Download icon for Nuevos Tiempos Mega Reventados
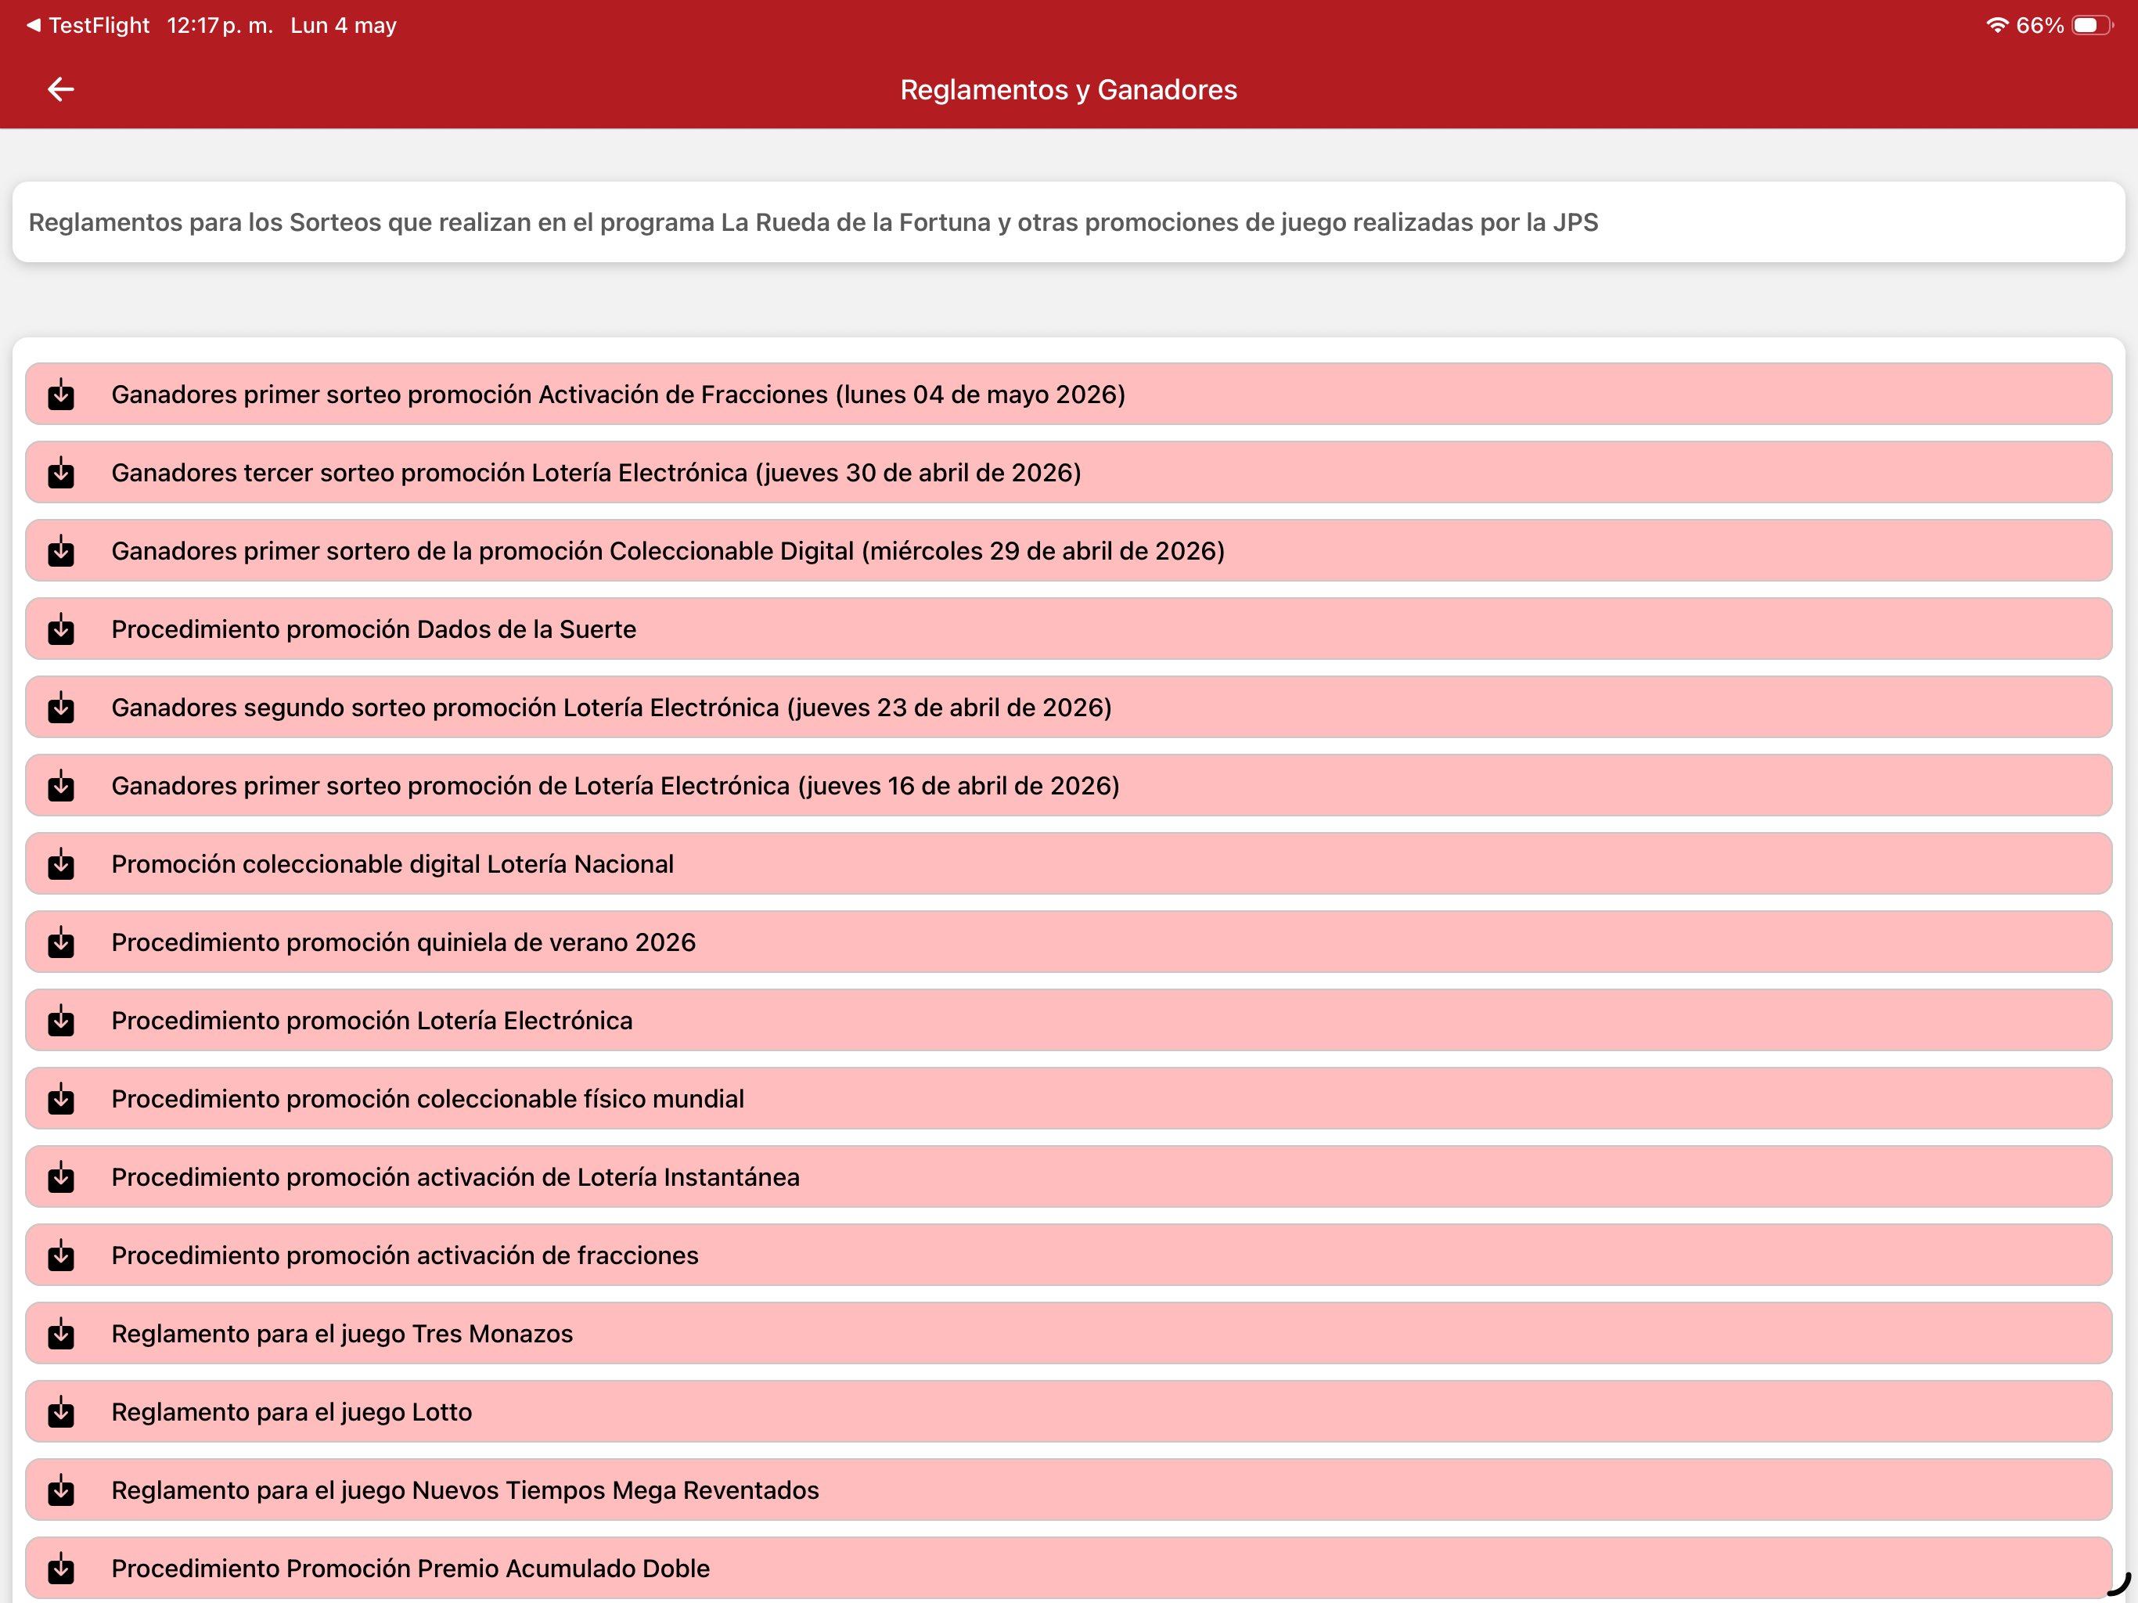 pyautogui.click(x=61, y=1491)
